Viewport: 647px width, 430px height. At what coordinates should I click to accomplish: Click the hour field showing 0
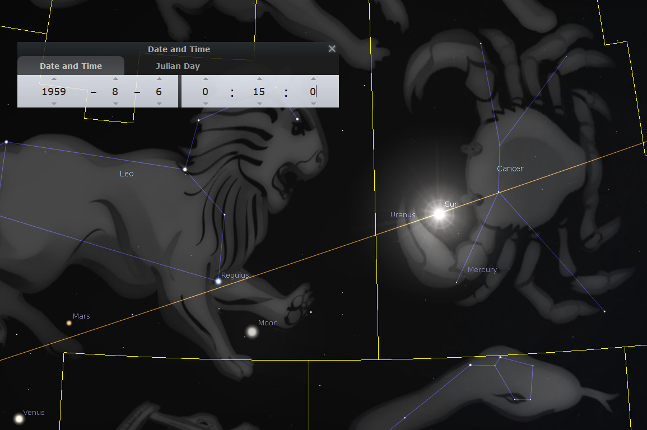point(205,91)
